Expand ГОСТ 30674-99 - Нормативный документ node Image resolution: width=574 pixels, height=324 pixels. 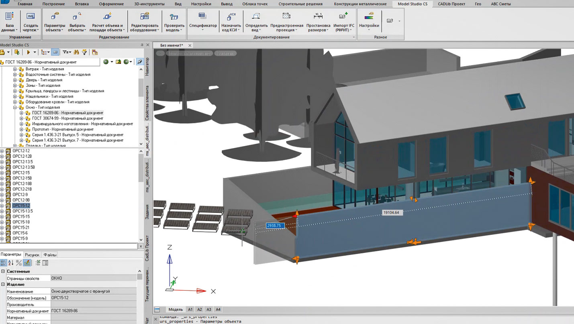tap(21, 118)
